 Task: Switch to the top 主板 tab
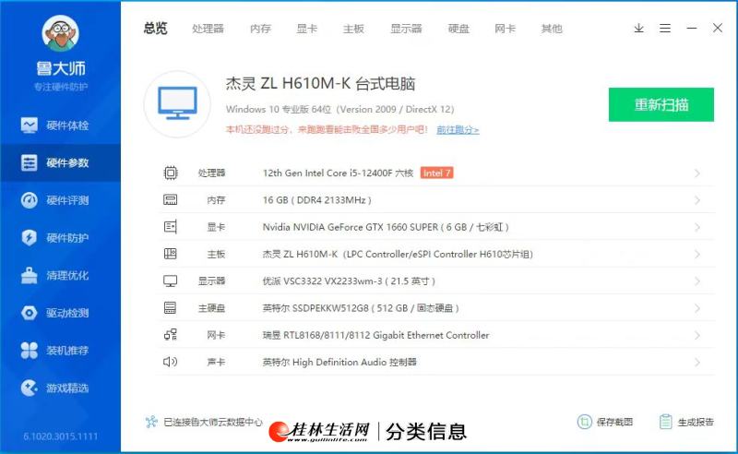(353, 29)
